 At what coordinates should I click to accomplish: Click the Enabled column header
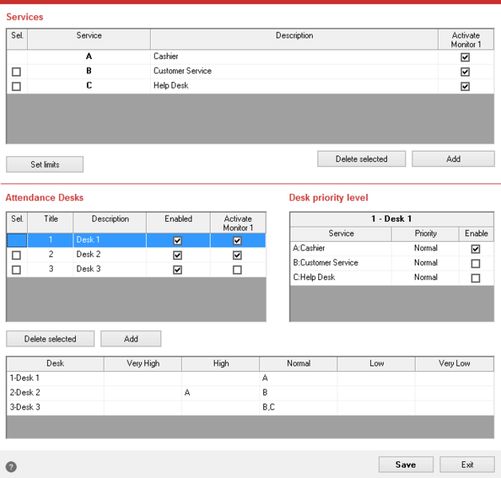point(178,223)
